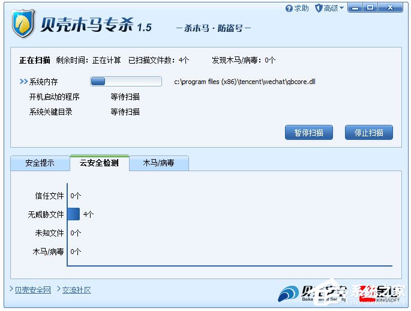This screenshot has width=411, height=311.
Task: Click the Beike shield horse logo icon
Action: (x=23, y=23)
